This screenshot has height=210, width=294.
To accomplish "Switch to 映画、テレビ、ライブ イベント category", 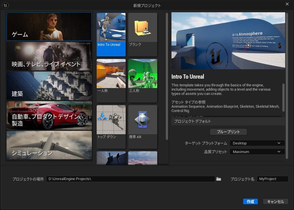I will point(49,56).
